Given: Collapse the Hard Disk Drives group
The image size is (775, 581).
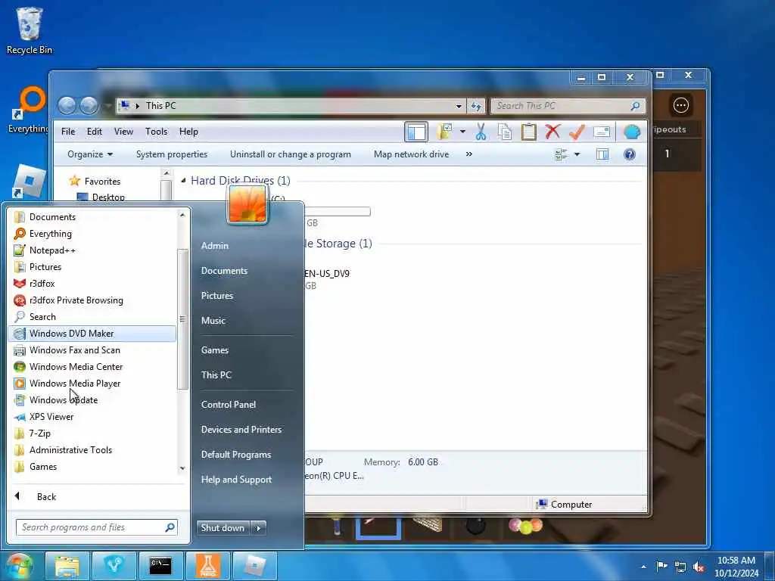Looking at the screenshot, I should 183,181.
